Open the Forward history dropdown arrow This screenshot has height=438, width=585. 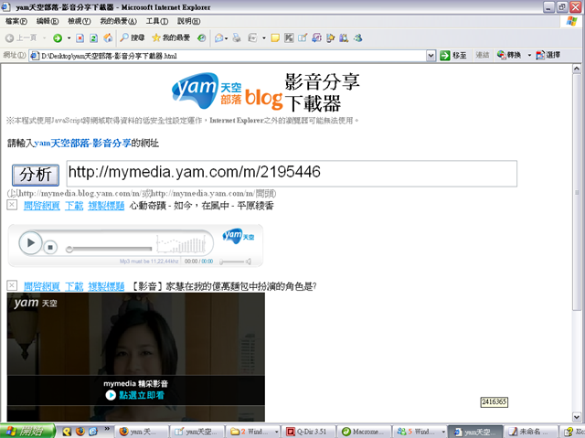pos(69,38)
